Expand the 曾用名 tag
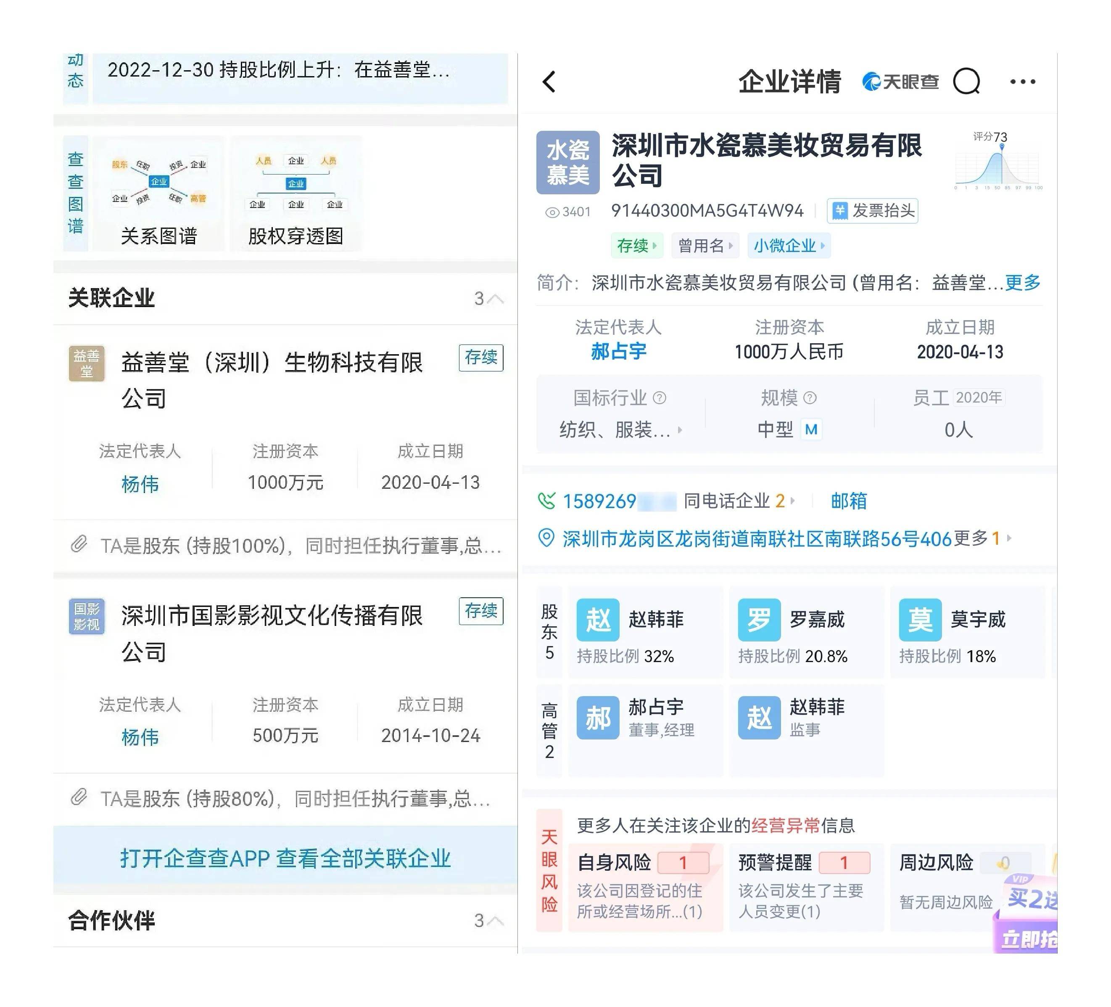Viewport: 1111px width, 1007px height. click(705, 245)
